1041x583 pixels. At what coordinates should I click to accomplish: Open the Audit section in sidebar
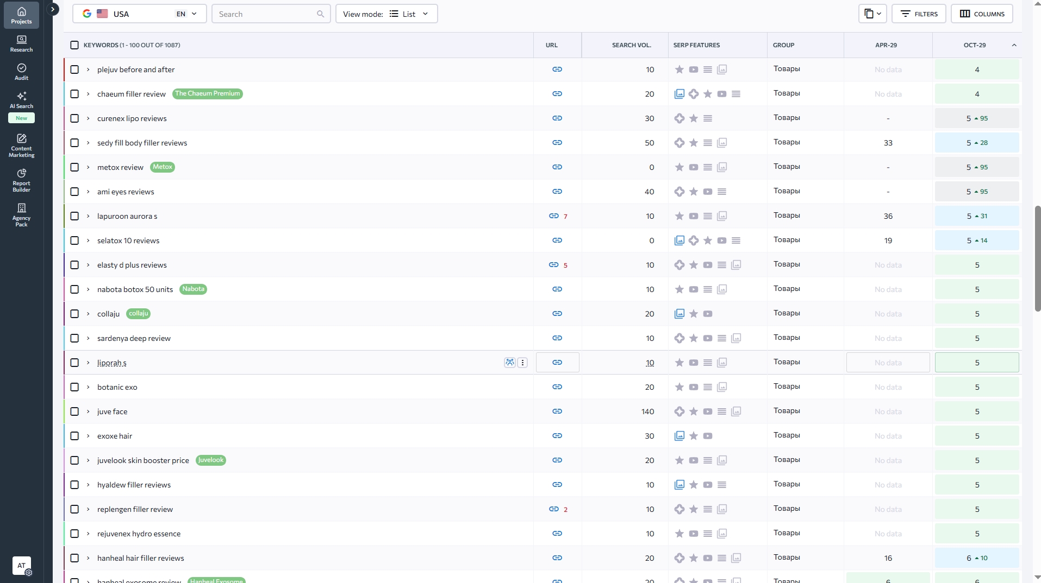point(21,72)
